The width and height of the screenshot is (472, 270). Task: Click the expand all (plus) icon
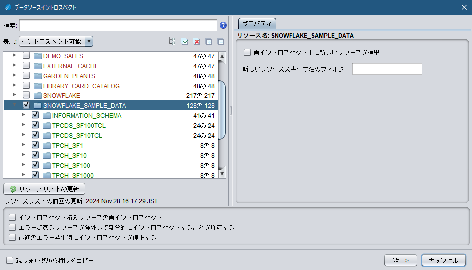[x=208, y=41]
